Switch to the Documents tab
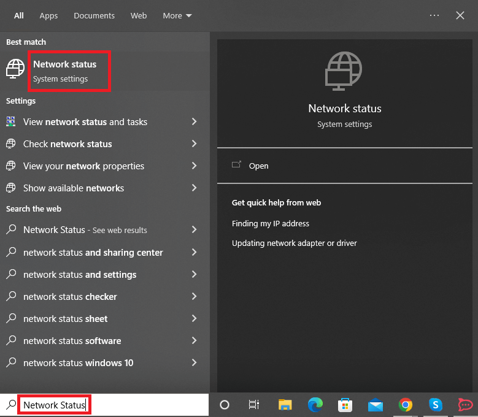Viewport: 478px width, 417px height. pos(94,15)
